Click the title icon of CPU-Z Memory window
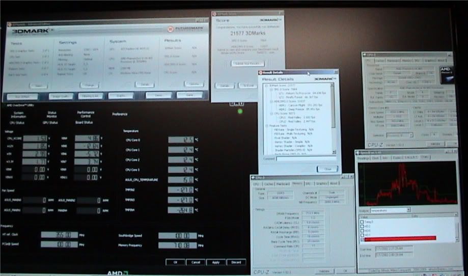 point(253,178)
